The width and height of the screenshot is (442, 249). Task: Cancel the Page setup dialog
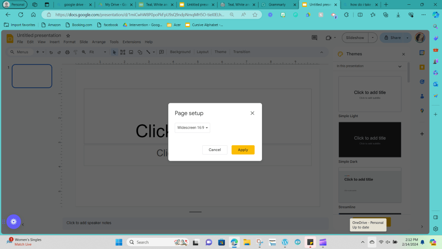pyautogui.click(x=215, y=150)
